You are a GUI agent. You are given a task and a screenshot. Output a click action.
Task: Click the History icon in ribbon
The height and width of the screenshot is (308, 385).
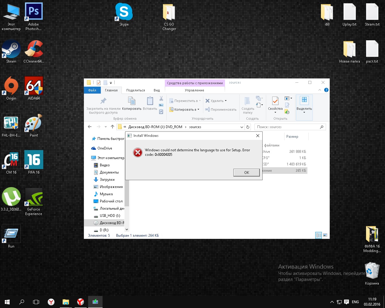[287, 112]
